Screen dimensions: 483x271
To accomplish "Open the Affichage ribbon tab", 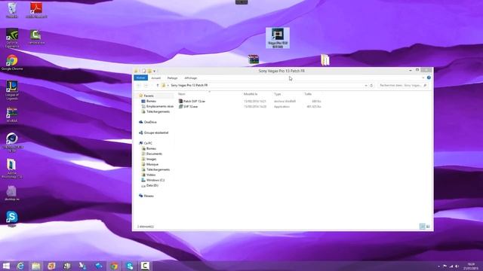I will click(191, 78).
